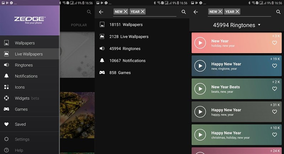Open Saved items in the side menu
The image size is (284, 154).
[x=30, y=124]
